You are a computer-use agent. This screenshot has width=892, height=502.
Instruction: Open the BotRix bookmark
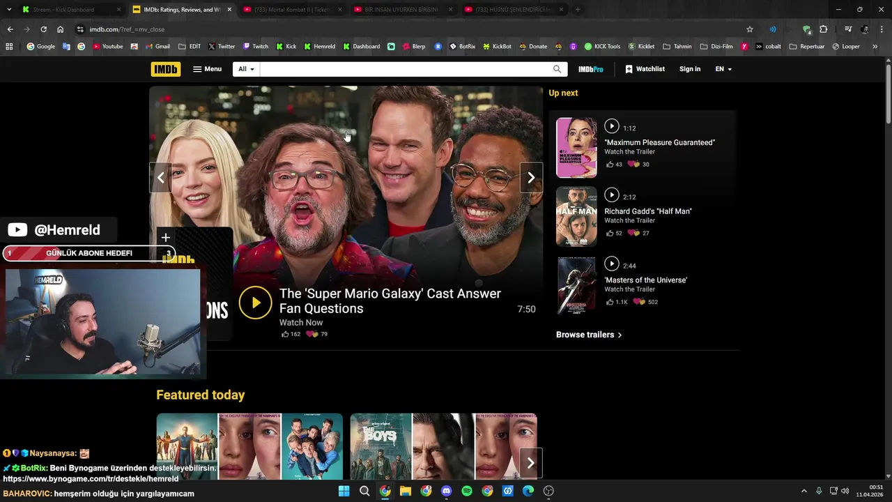462,47
